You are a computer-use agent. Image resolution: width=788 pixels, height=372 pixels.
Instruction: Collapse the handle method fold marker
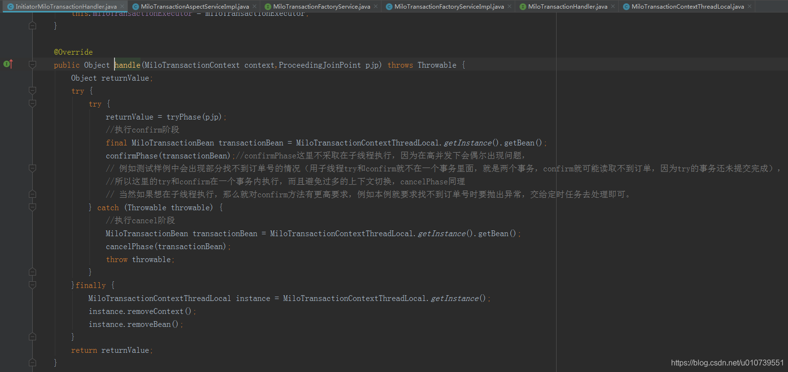point(32,64)
